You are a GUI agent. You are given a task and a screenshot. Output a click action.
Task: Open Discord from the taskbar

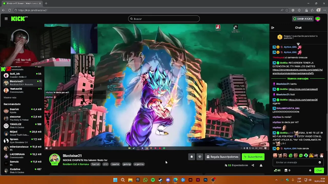[168, 180]
